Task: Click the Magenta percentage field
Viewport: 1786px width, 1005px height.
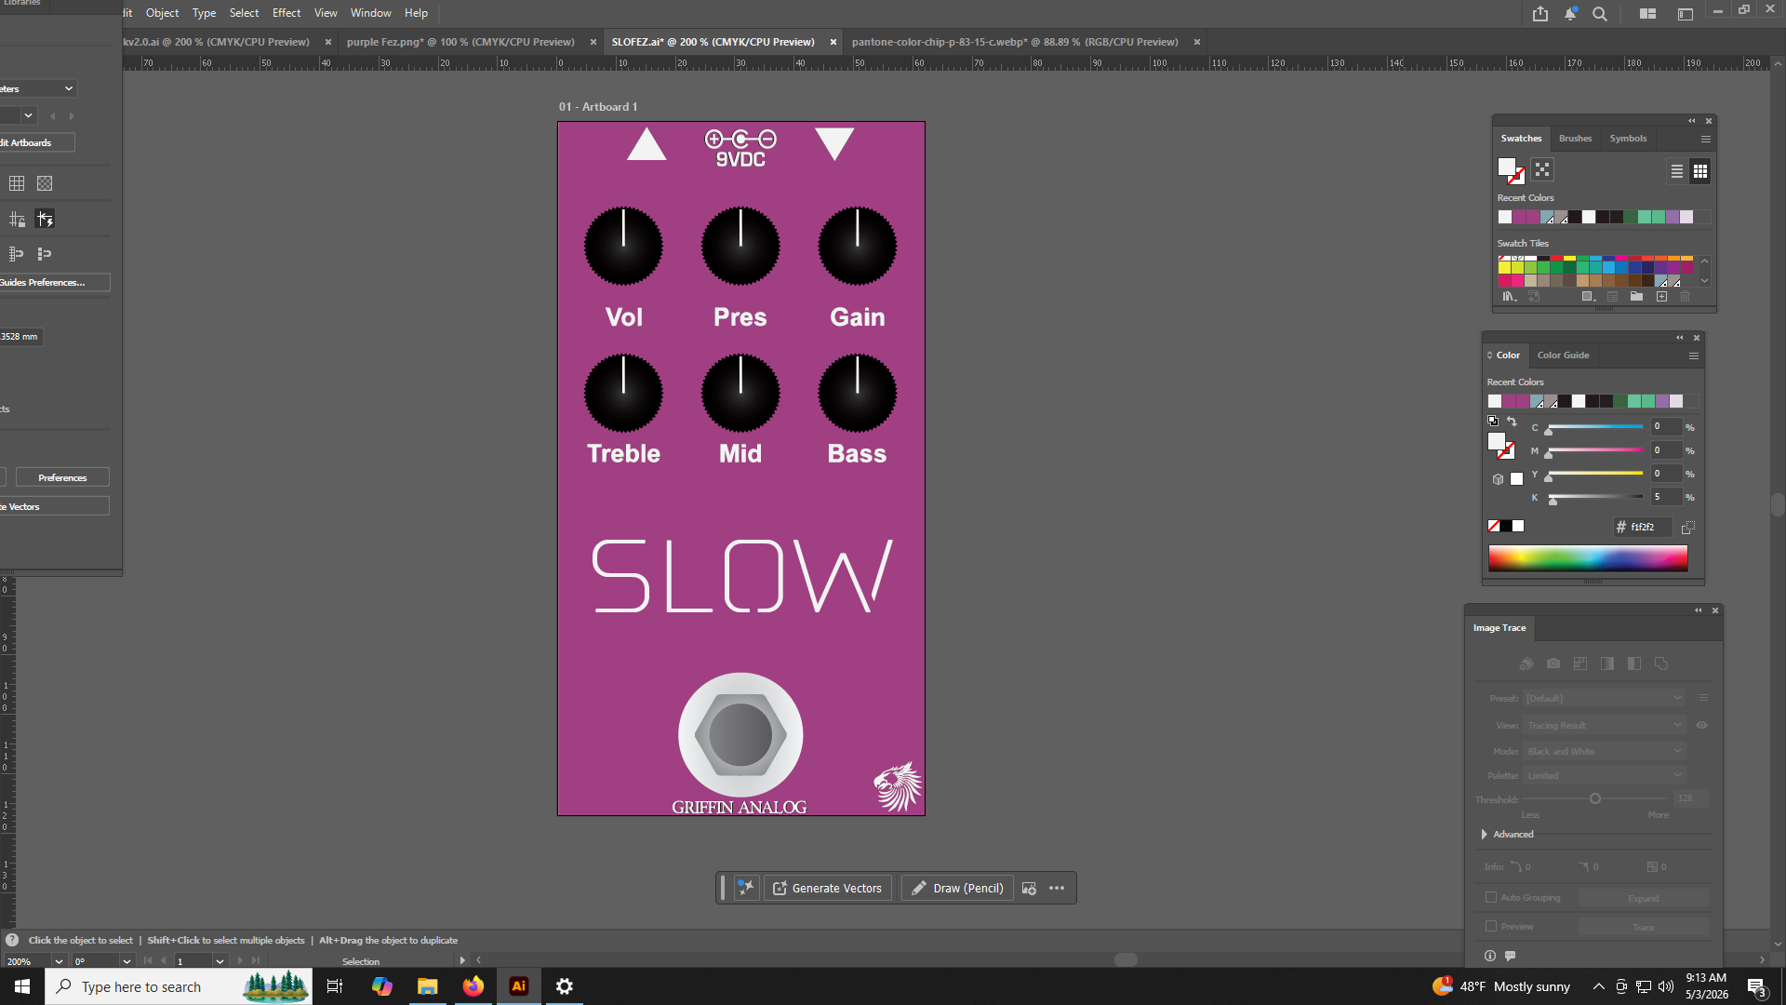Action: click(1665, 450)
